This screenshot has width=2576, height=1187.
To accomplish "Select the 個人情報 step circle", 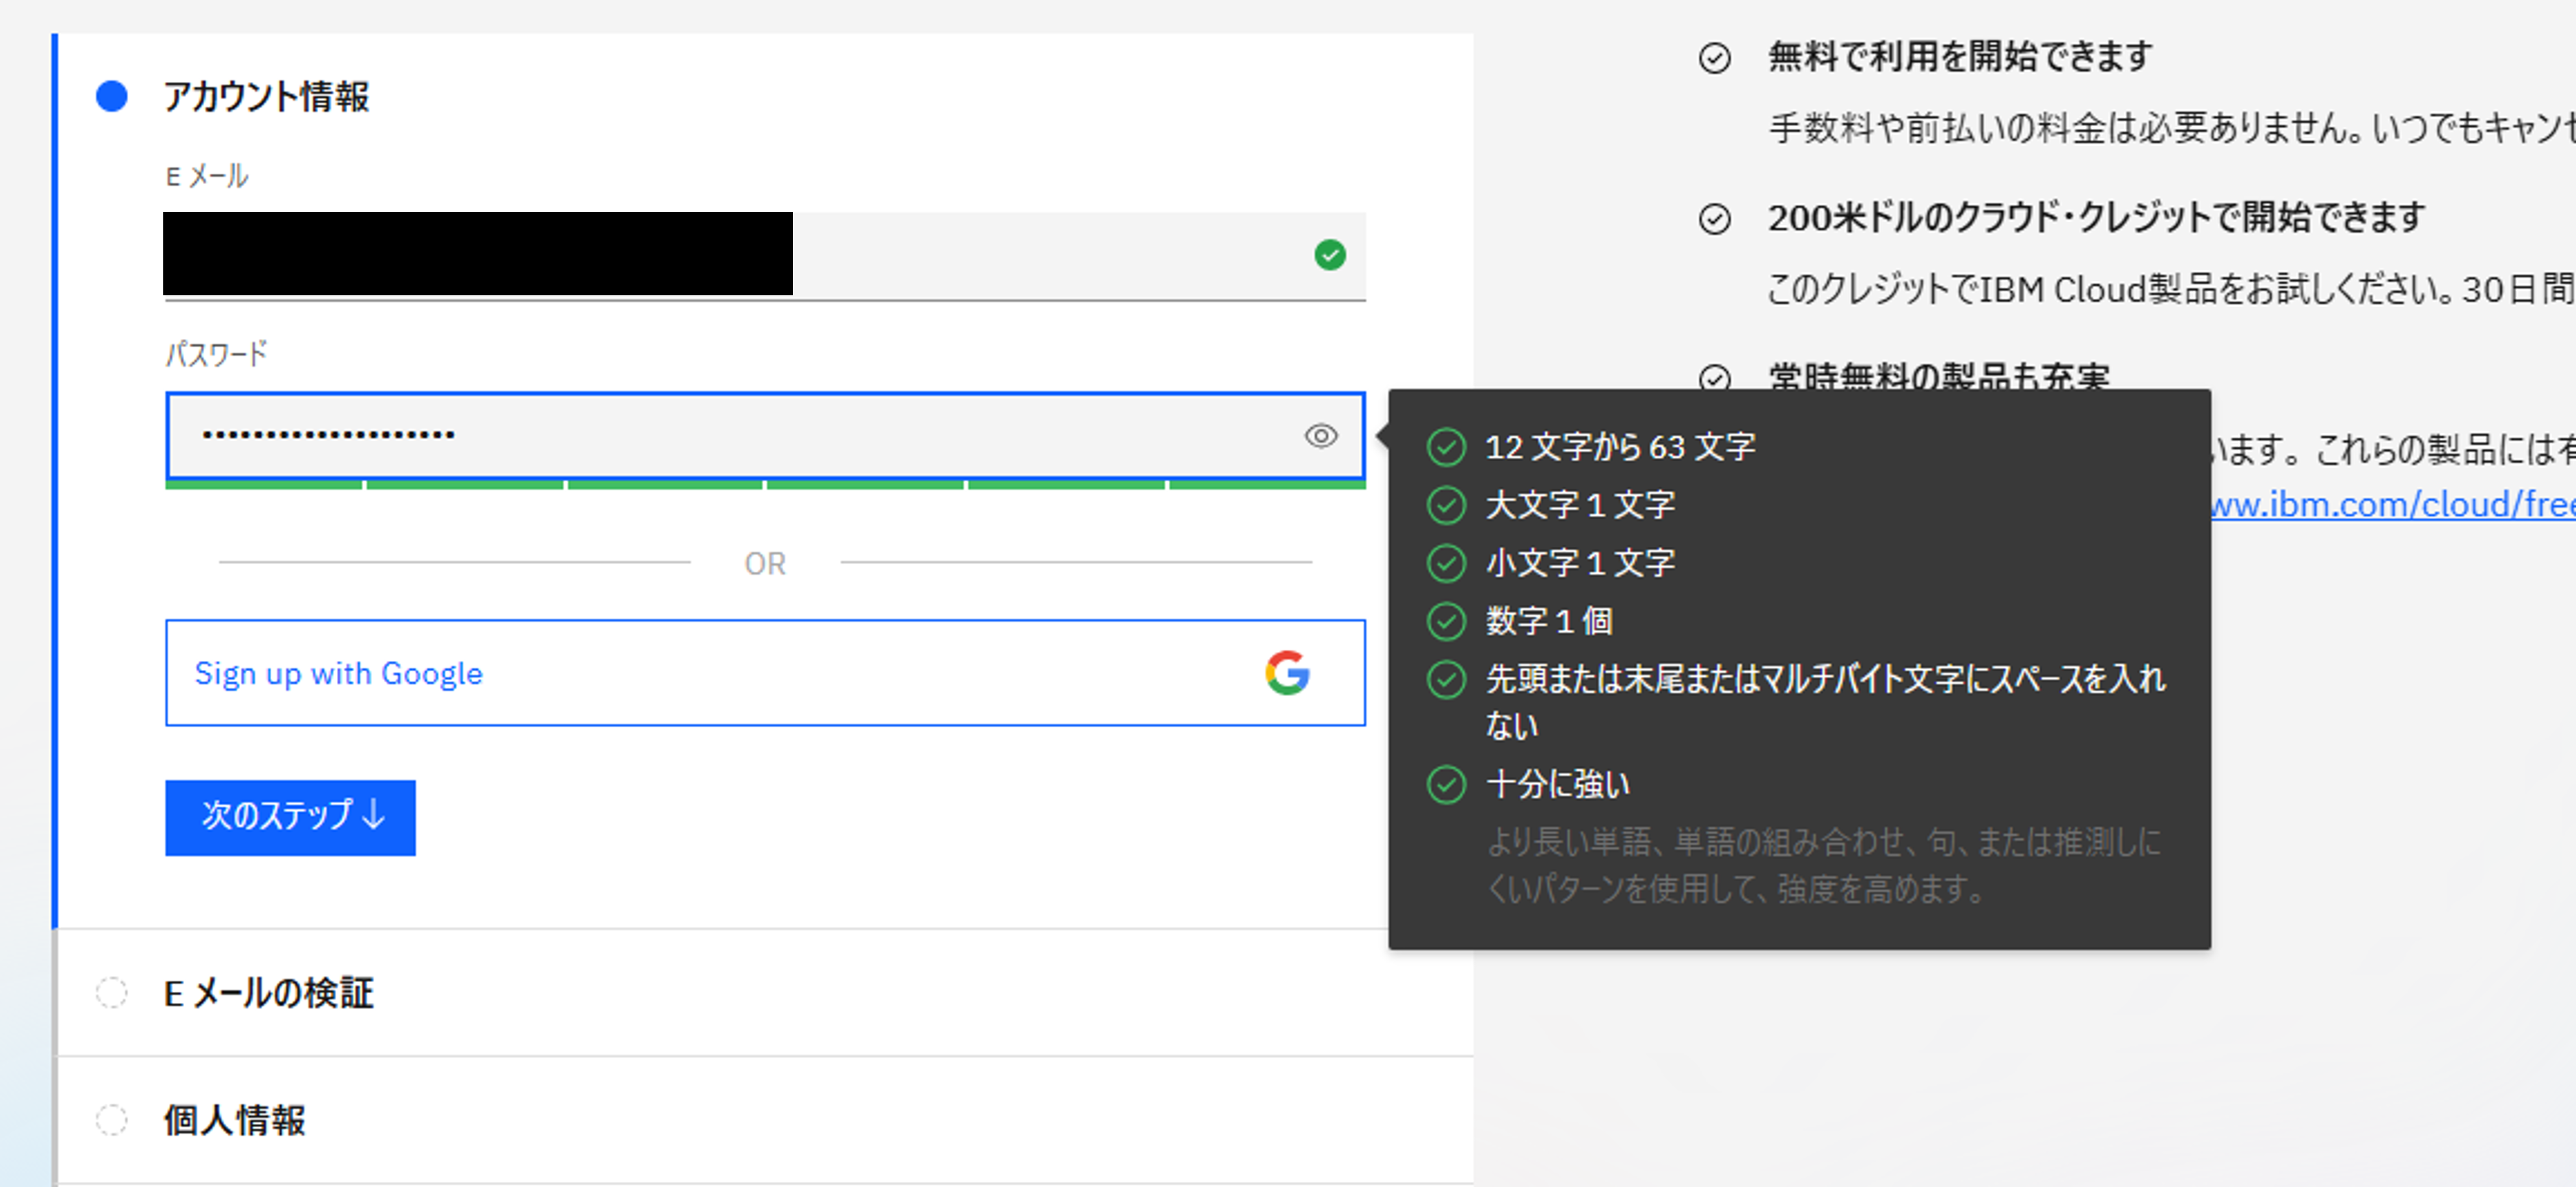I will 112,1120.
